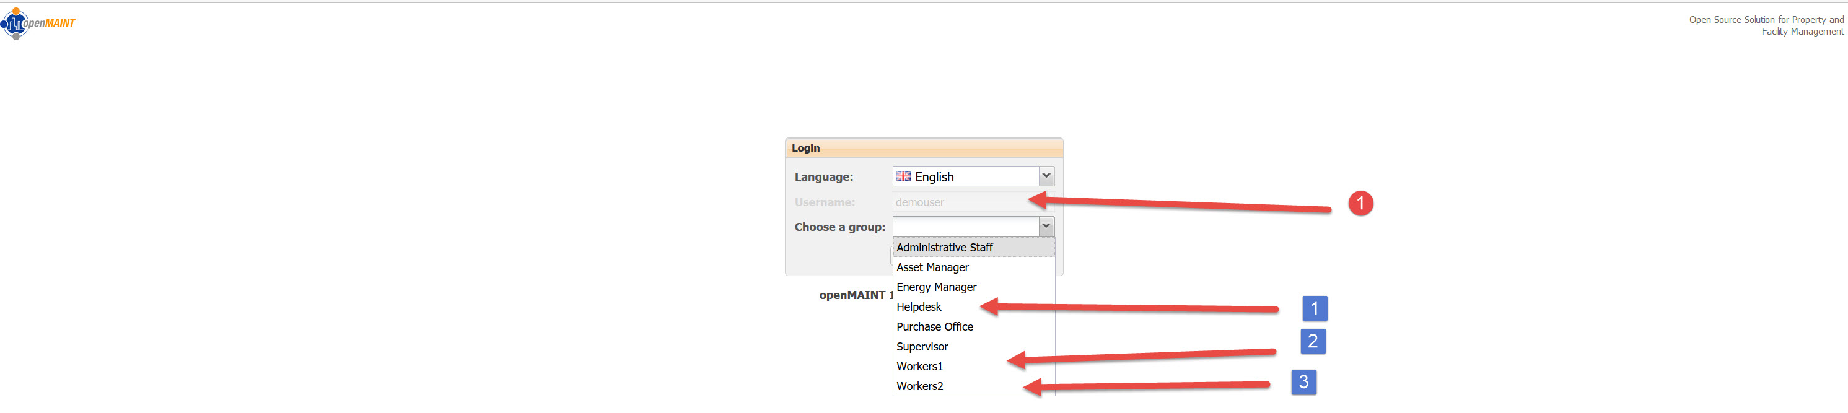The height and width of the screenshot is (413, 1848).
Task: Click the blue square annotation numbered 2
Action: coord(1312,341)
